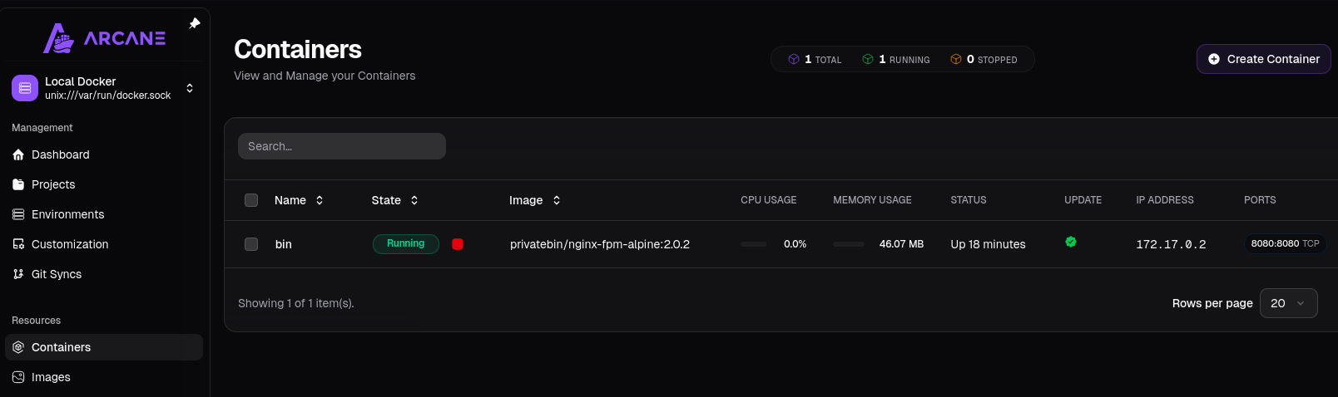Click the pin sidebar icon

(195, 23)
